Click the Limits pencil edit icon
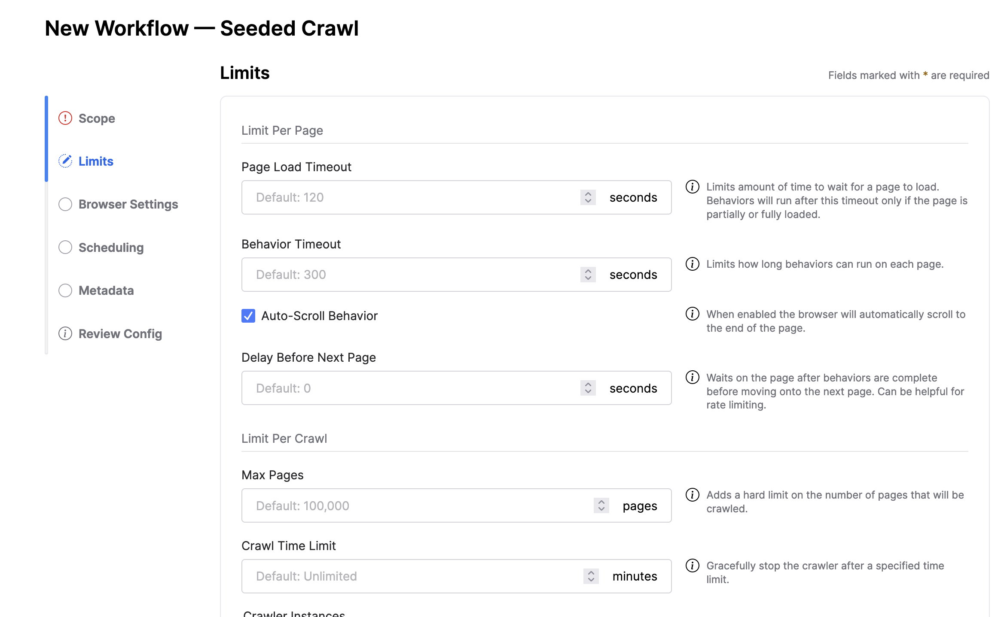 point(65,161)
